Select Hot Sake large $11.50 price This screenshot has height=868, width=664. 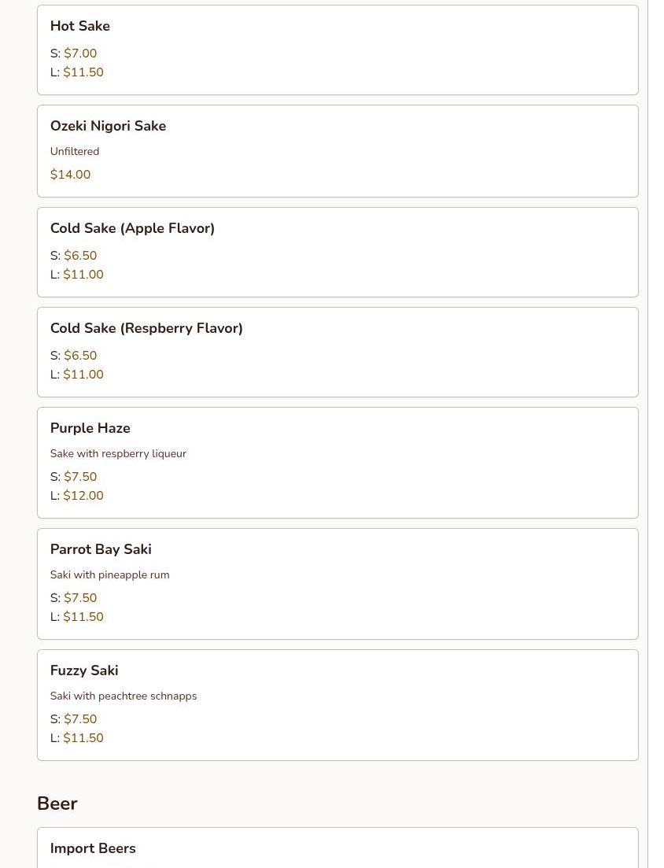click(83, 72)
